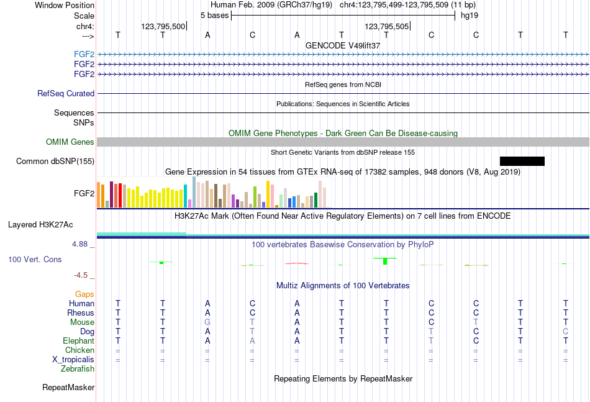Click the 'OMIM Gene Phenotypes' green title

pyautogui.click(x=343, y=133)
